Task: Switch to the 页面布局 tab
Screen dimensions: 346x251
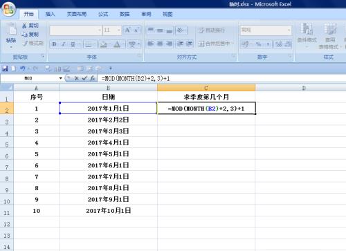Action: 77,14
